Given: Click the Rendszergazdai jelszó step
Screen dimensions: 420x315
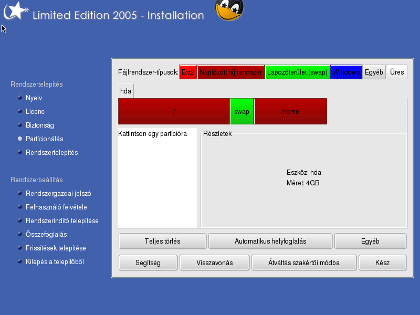Looking at the screenshot, I should tap(58, 193).
